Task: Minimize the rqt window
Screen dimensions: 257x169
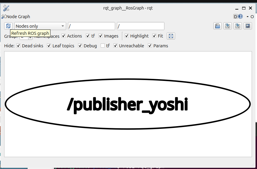Action: point(237,8)
